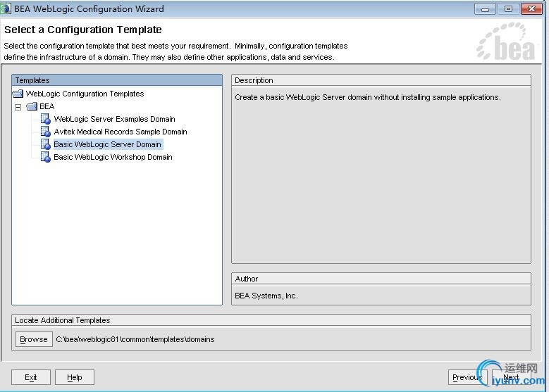549x392 pixels.
Task: Click the Locate Additional Templates header
Action: click(x=271, y=320)
